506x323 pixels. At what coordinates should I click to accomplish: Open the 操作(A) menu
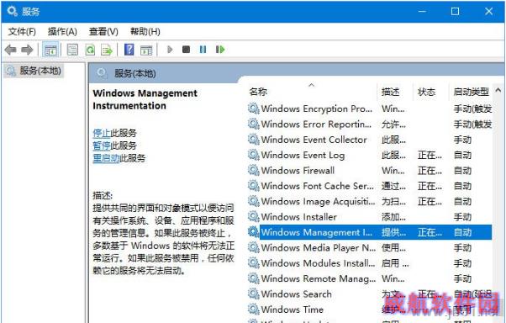point(62,32)
